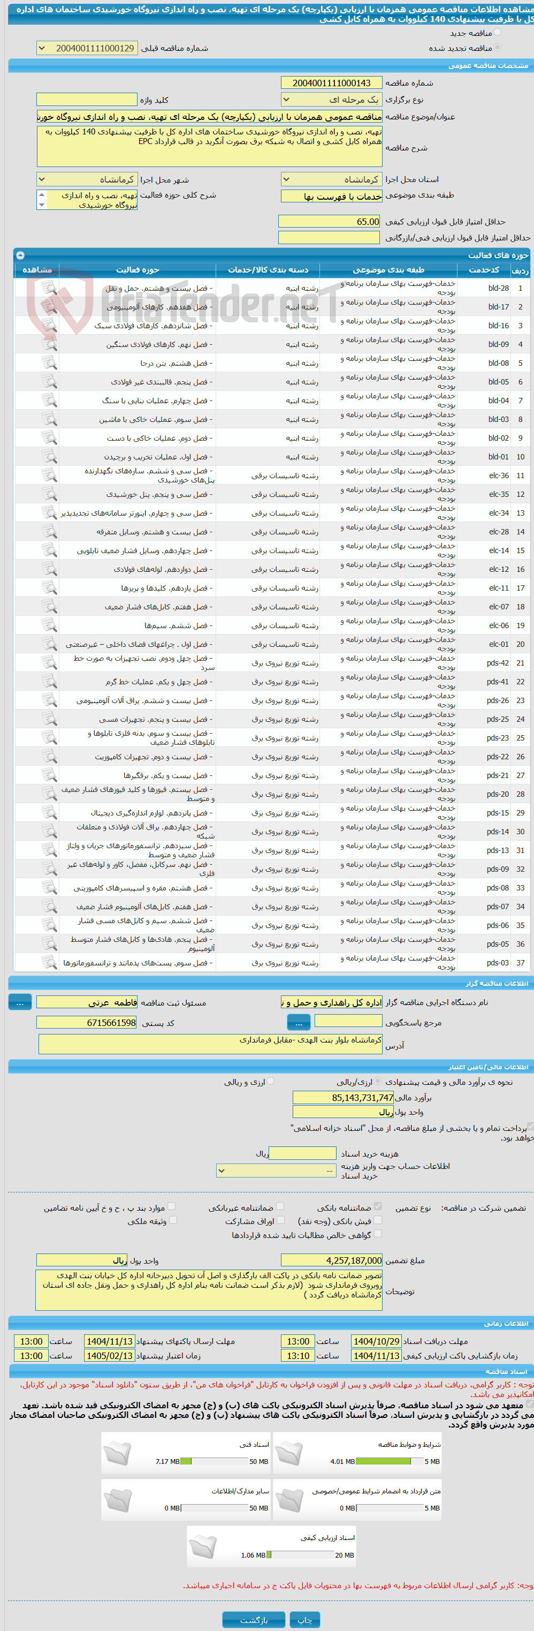Select the ارزی/ریالی radio option
534x1631 pixels.
click(x=378, y=1082)
